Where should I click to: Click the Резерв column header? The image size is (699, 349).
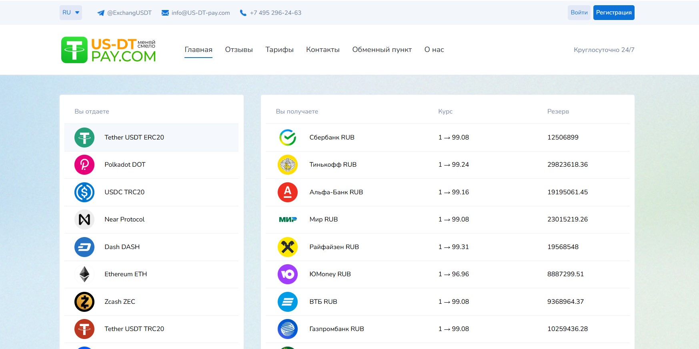(x=558, y=112)
